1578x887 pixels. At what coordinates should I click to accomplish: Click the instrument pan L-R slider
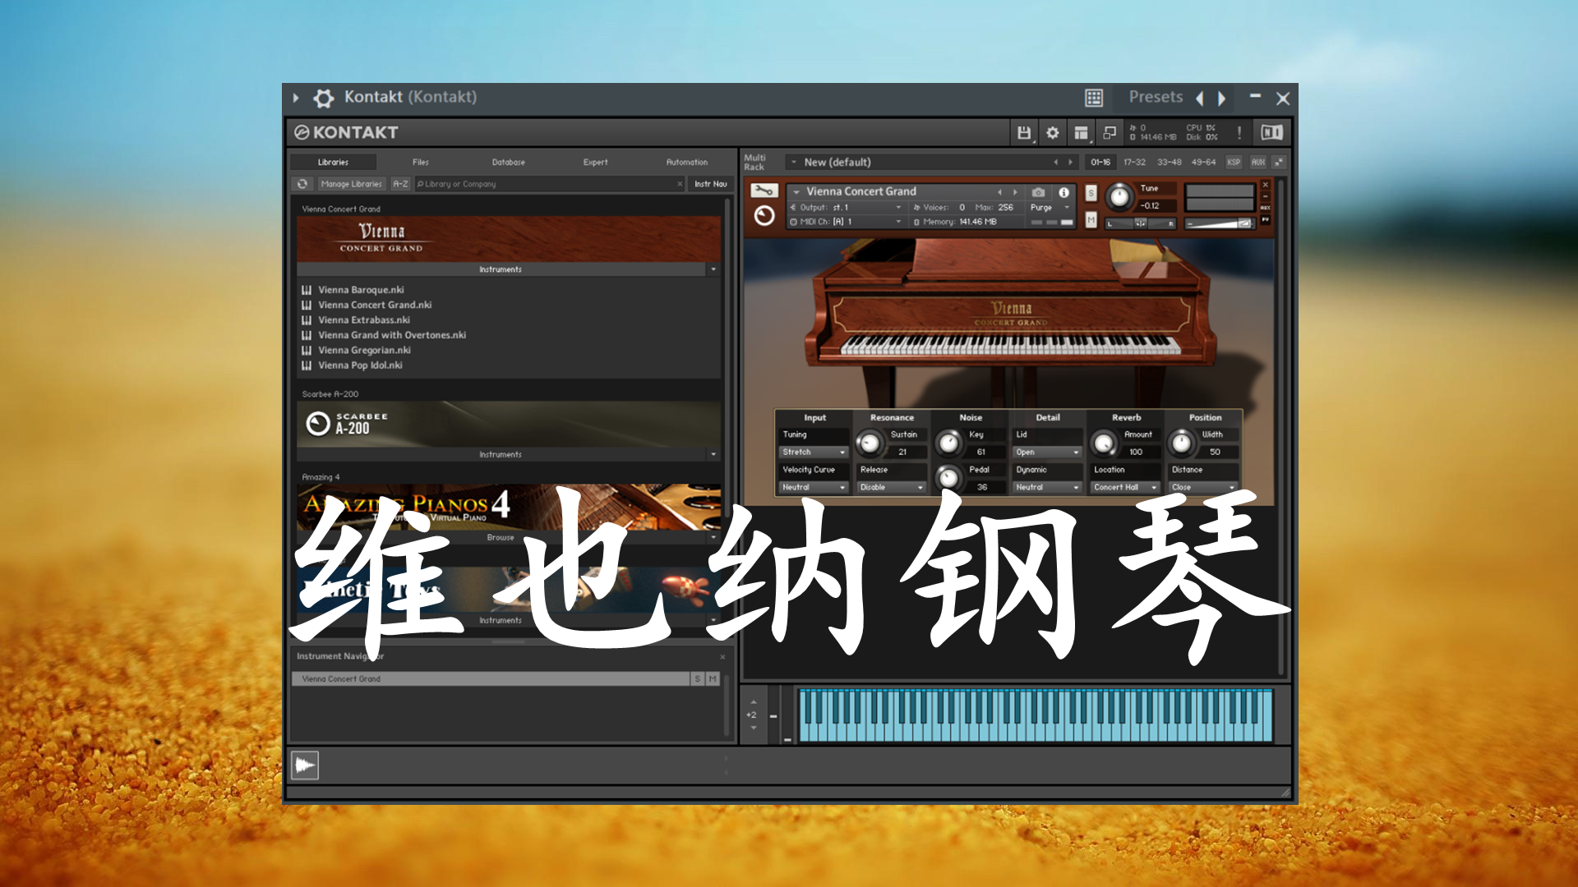[x=1141, y=223]
